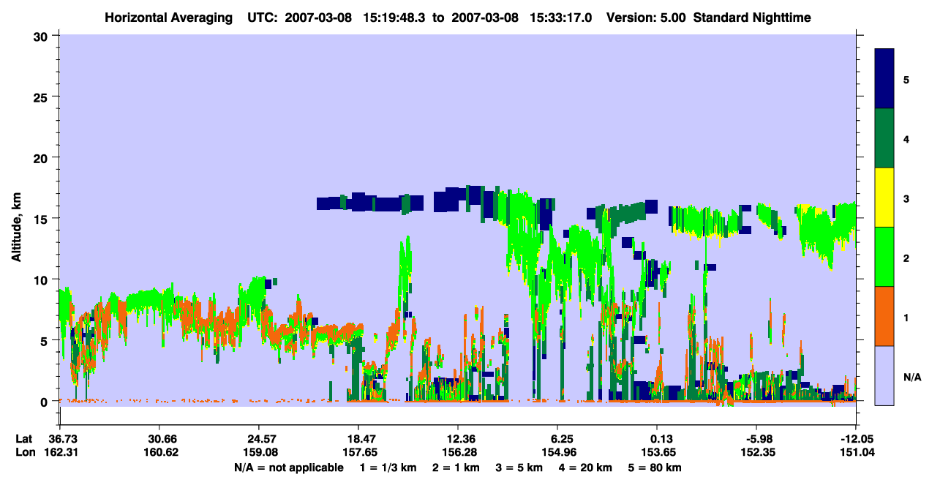Click the dark blue colorbar segment labeled 5

pyautogui.click(x=884, y=79)
